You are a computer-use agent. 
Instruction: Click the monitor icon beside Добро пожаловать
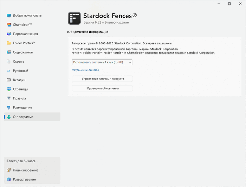tap(9, 15)
